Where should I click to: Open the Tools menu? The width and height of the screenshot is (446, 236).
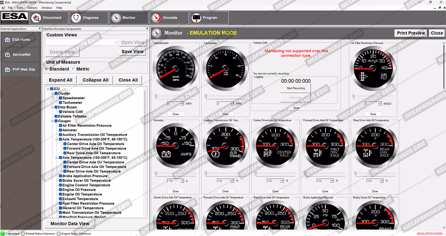coord(20,8)
